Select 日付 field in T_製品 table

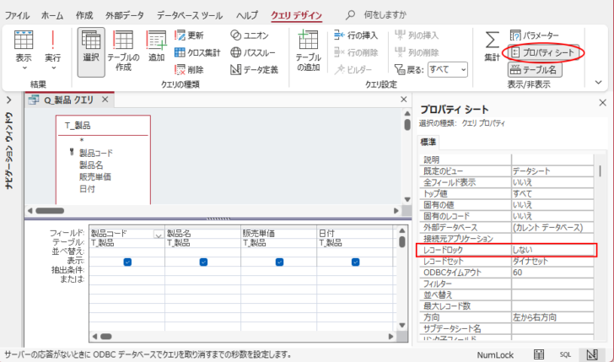(88, 189)
